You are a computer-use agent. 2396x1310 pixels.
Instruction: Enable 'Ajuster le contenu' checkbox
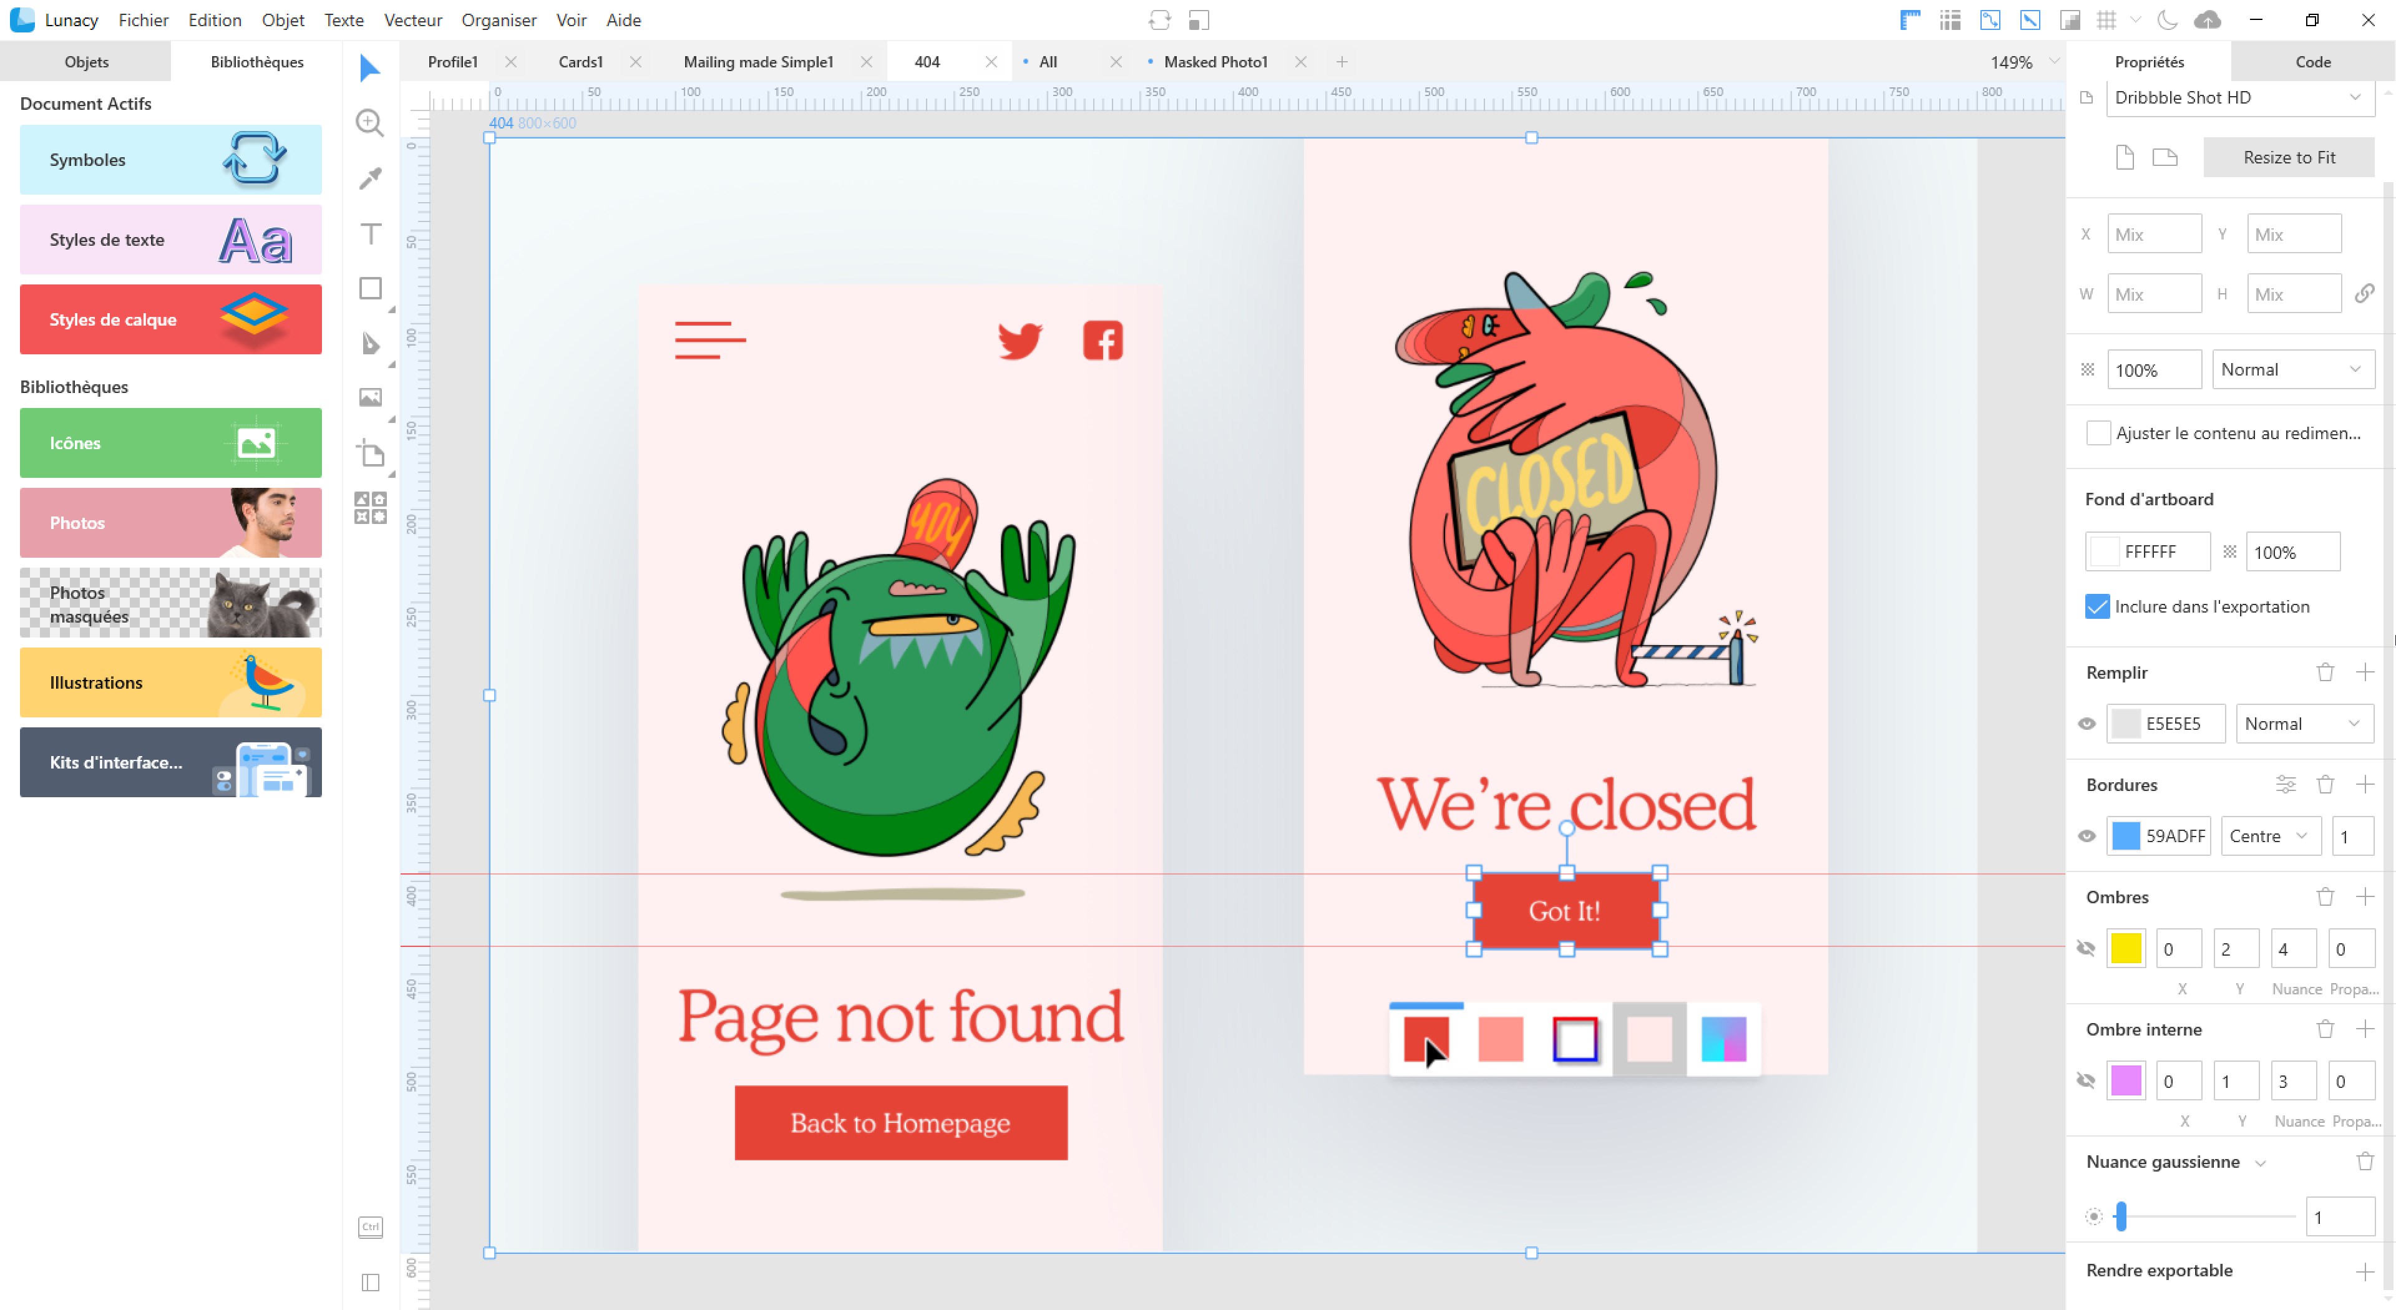[x=2097, y=434]
